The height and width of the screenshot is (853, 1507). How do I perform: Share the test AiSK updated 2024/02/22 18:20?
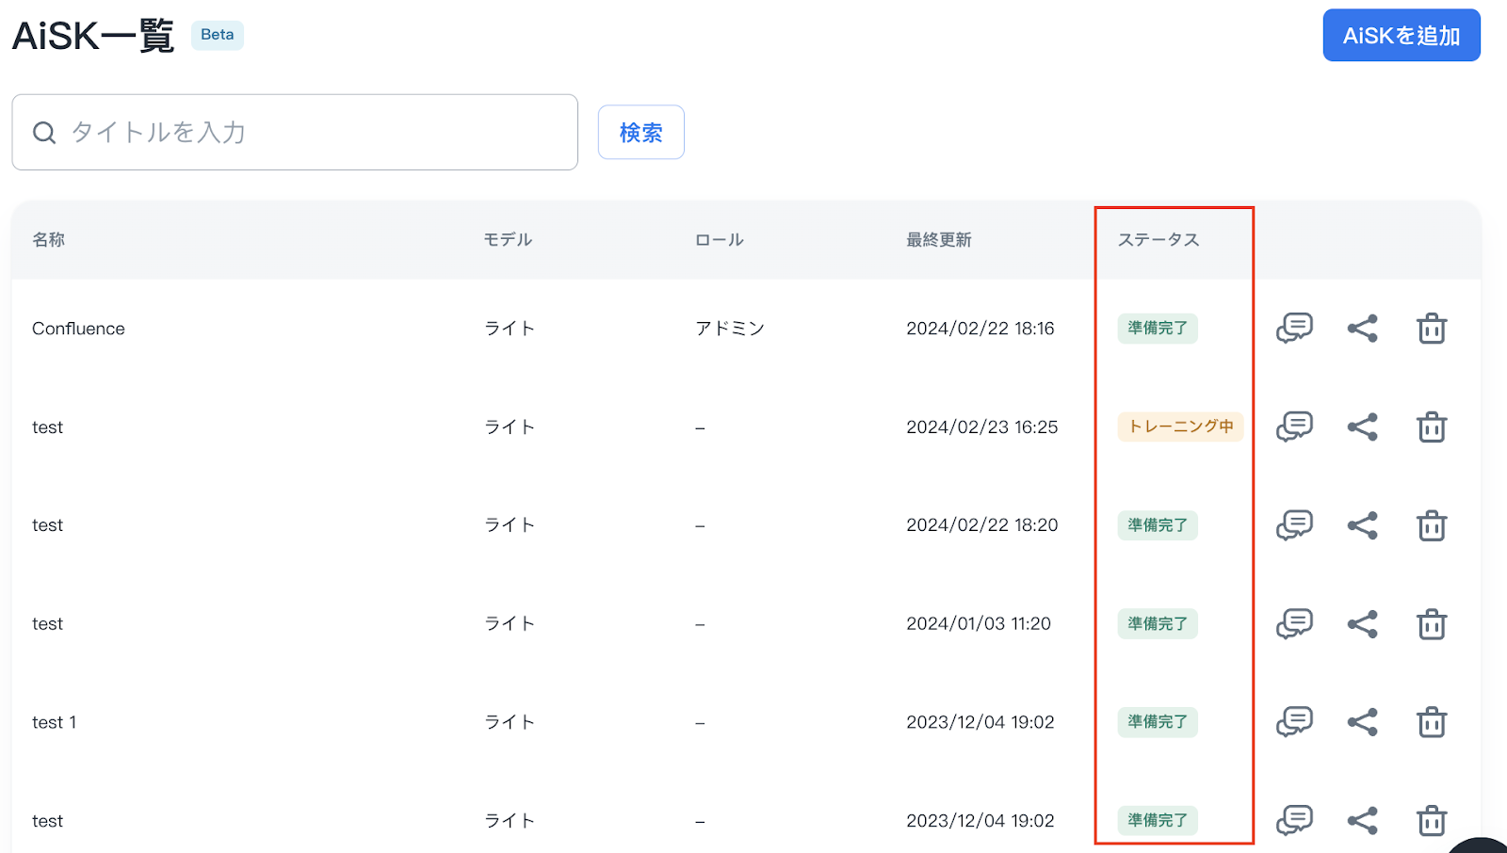click(1362, 525)
